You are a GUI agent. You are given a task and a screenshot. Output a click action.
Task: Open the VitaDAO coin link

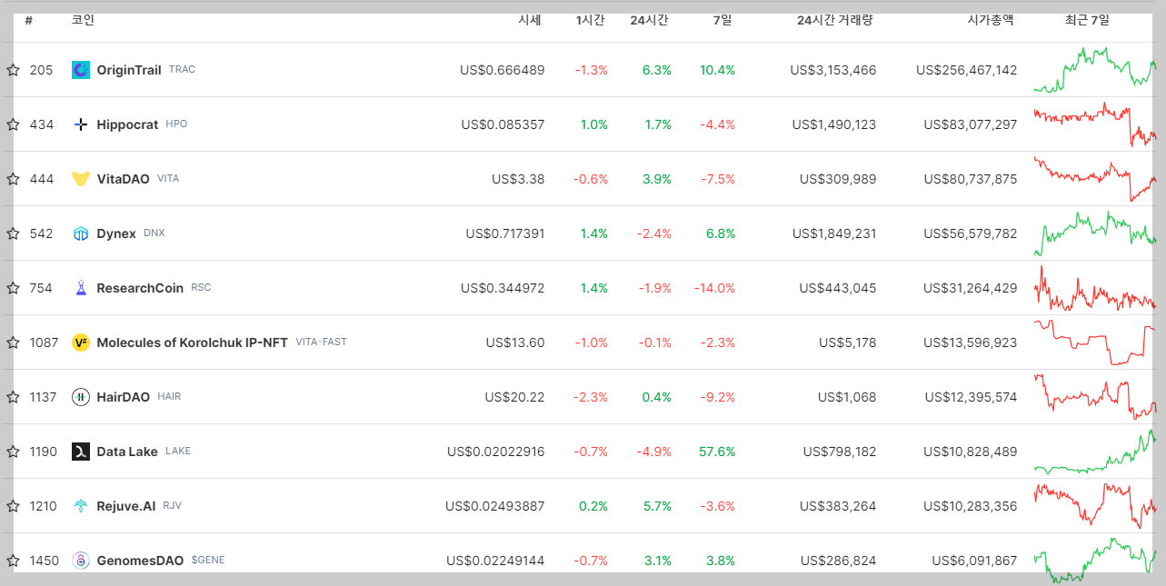click(124, 179)
